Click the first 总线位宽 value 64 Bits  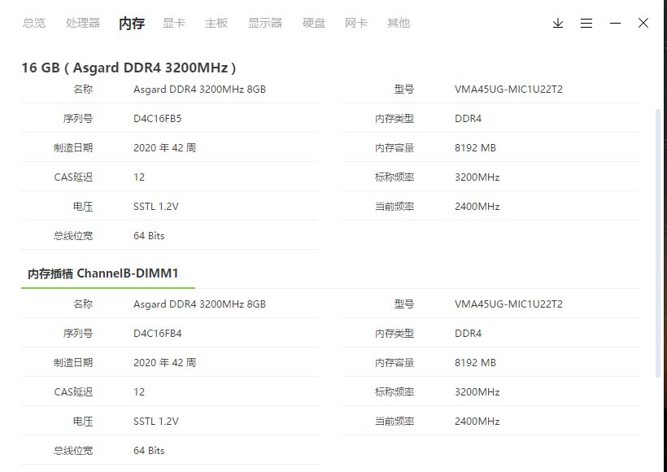(x=149, y=236)
